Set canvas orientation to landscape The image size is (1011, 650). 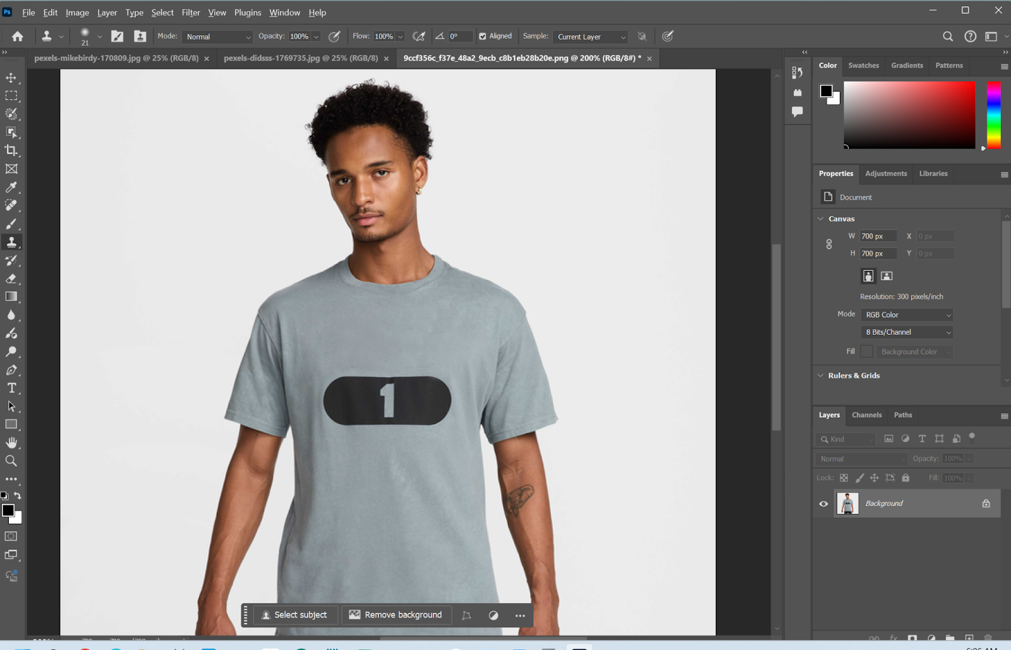(887, 276)
